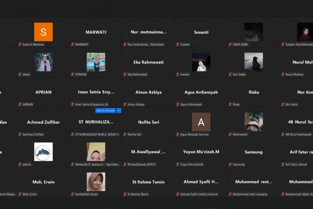Viewport: 313px width, 209px height.
Task: Click muted mic icon next to Samsung
Action: [230, 164]
